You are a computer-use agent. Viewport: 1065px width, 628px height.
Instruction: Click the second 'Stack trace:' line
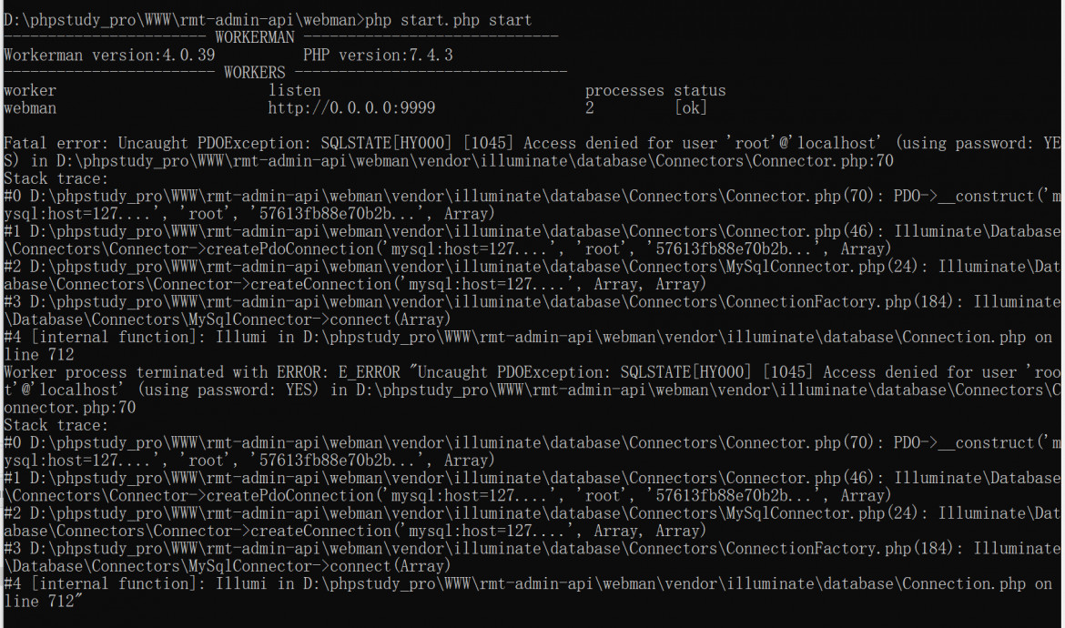pos(56,426)
